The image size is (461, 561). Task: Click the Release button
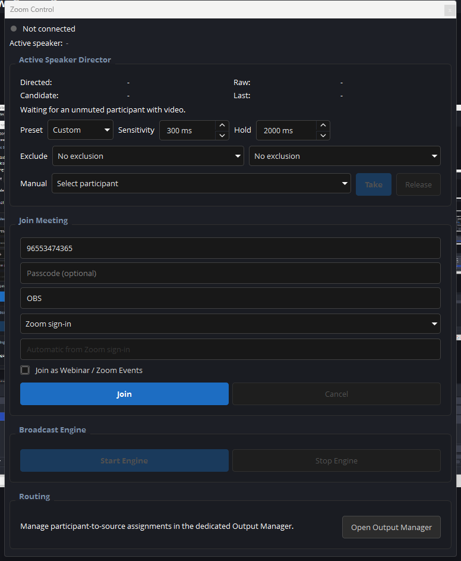(x=418, y=184)
